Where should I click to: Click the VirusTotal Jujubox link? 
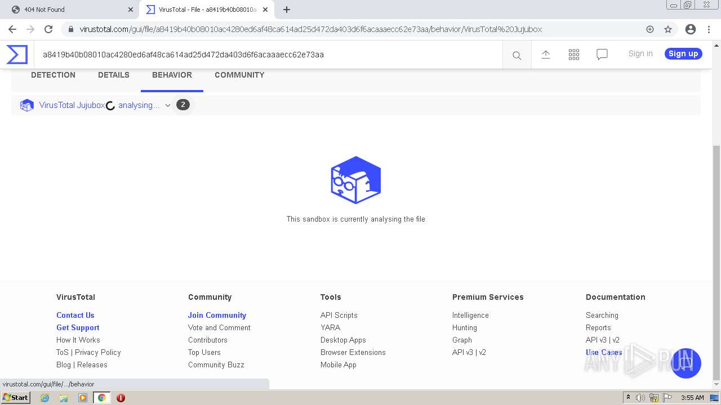[72, 105]
